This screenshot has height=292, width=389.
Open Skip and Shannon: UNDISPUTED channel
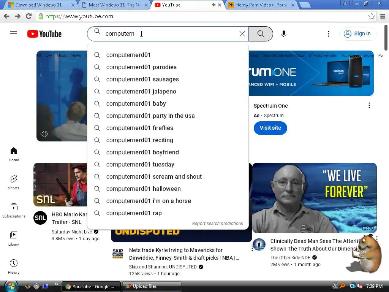pos(163,267)
